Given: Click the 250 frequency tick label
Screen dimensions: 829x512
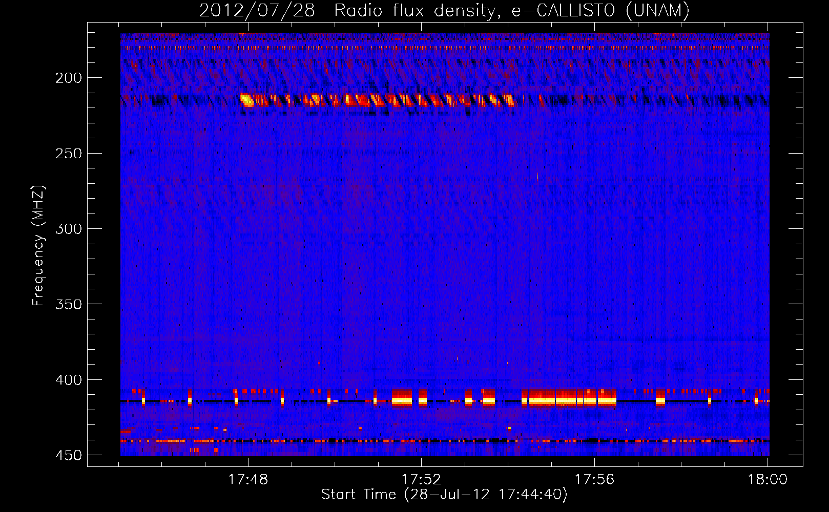Looking at the screenshot, I should (69, 154).
